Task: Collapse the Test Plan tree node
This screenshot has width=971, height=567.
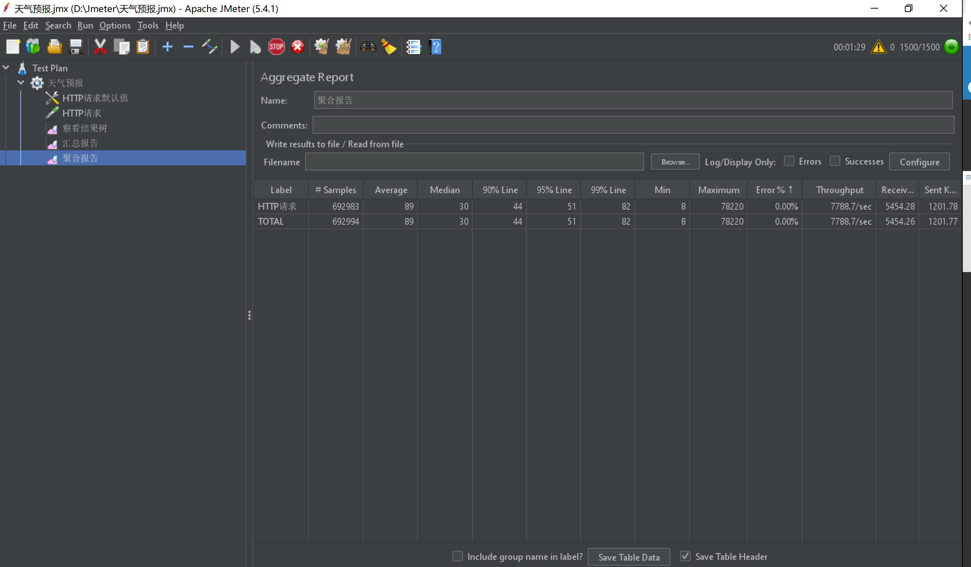Action: [6, 68]
